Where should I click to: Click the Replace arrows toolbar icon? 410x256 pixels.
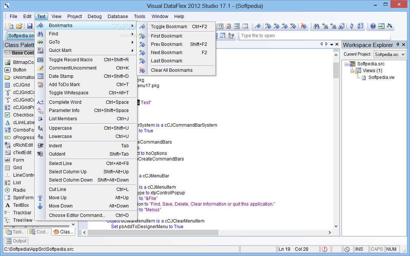(x=352, y=26)
